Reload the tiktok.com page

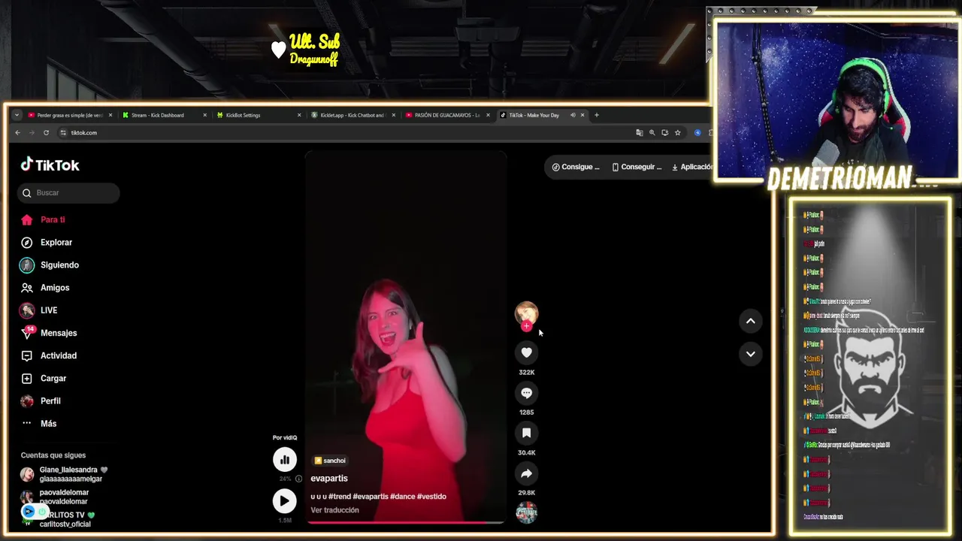click(46, 133)
